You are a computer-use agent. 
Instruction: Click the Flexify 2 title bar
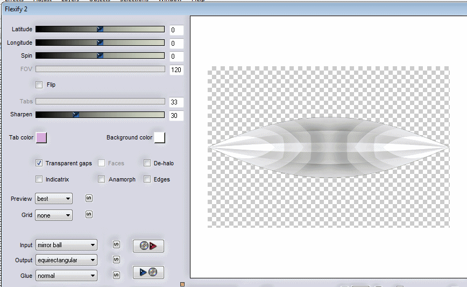[234, 9]
